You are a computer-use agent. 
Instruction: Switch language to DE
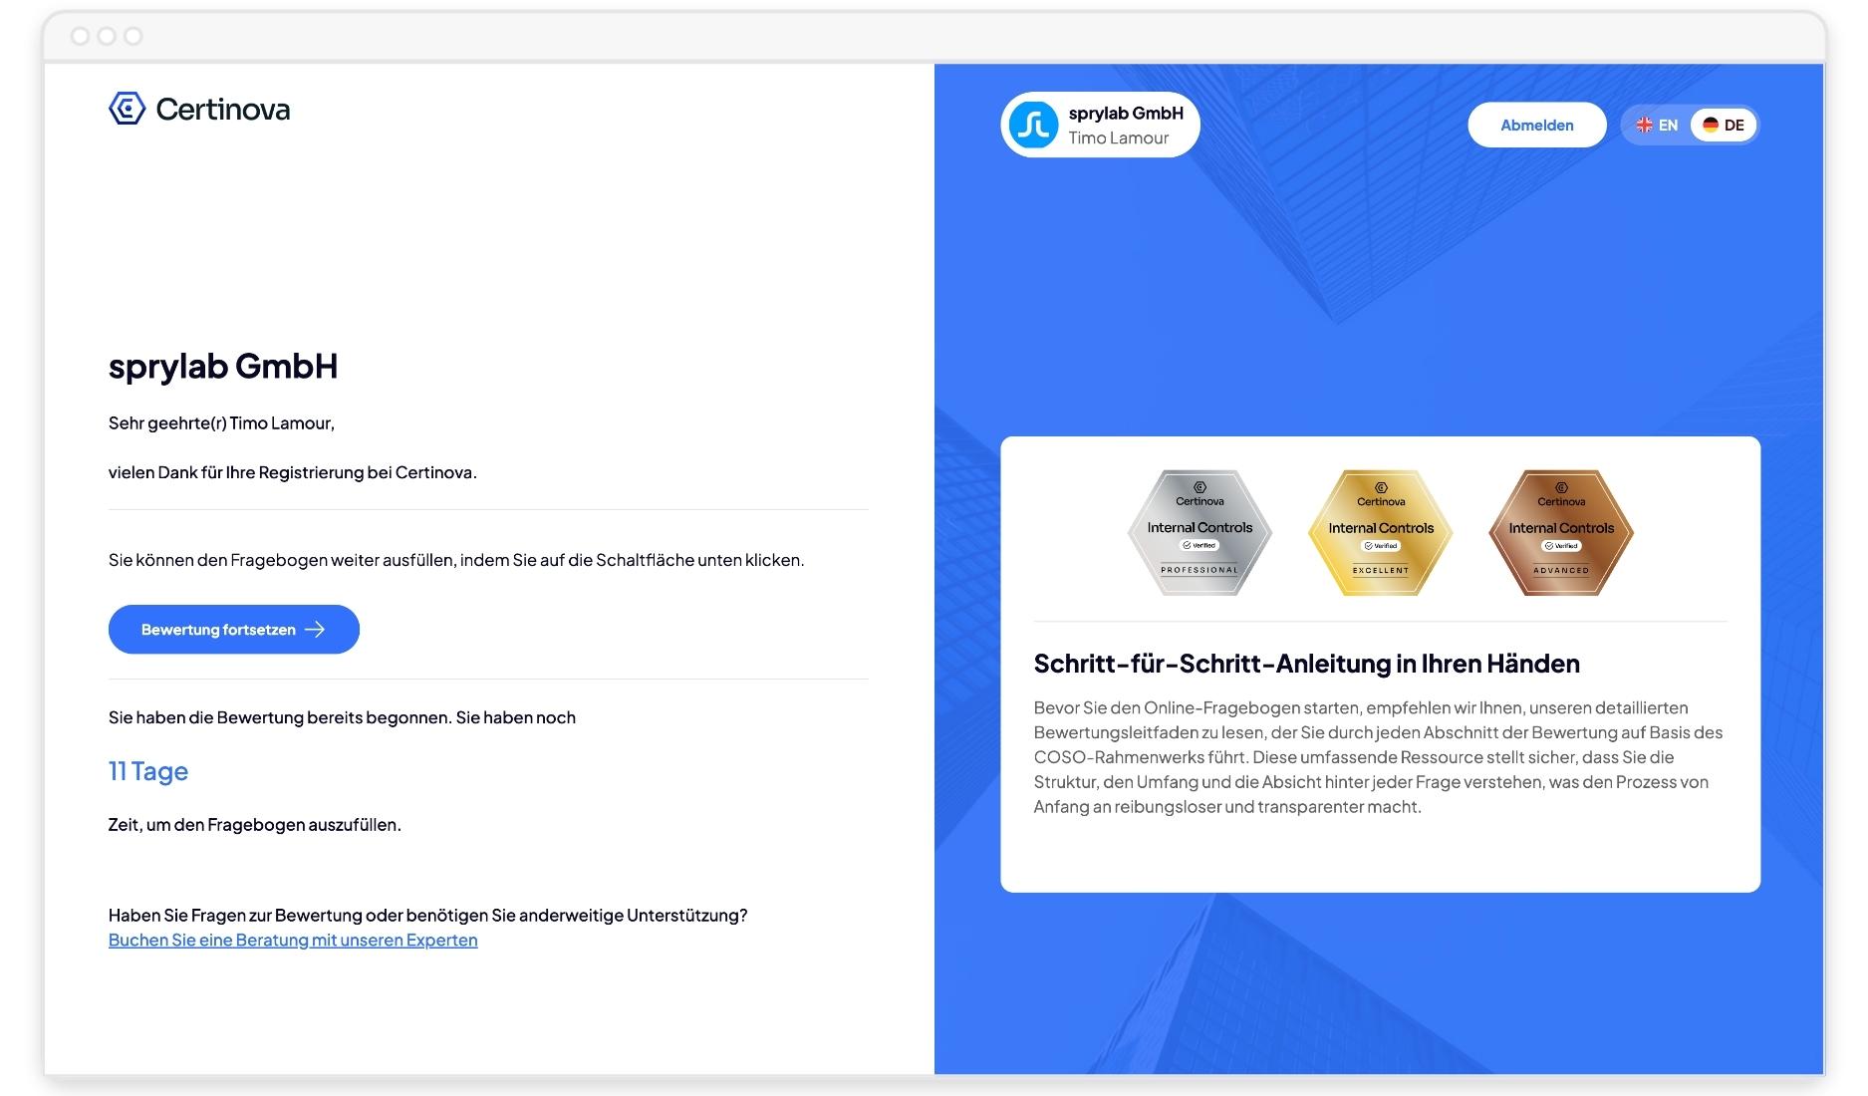point(1724,126)
